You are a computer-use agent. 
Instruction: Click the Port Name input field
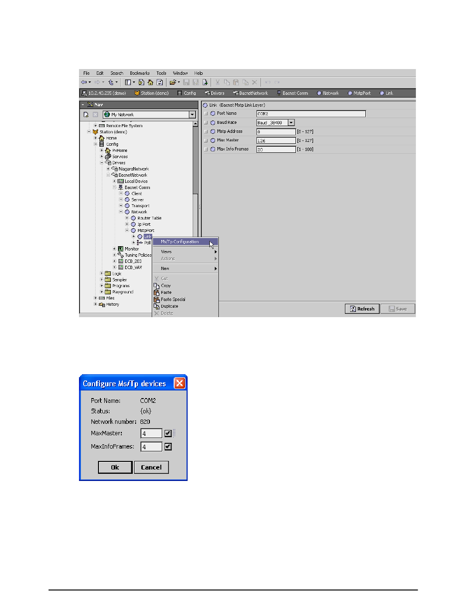click(x=311, y=114)
